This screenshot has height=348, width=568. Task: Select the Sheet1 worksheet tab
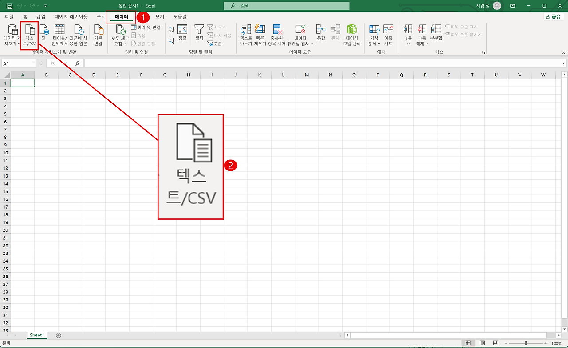[x=37, y=335]
